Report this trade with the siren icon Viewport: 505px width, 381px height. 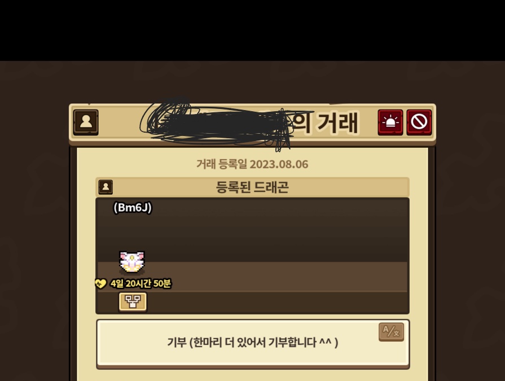(390, 122)
